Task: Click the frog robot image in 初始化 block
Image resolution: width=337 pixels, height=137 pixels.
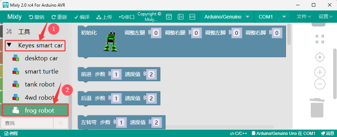Action: click(111, 41)
